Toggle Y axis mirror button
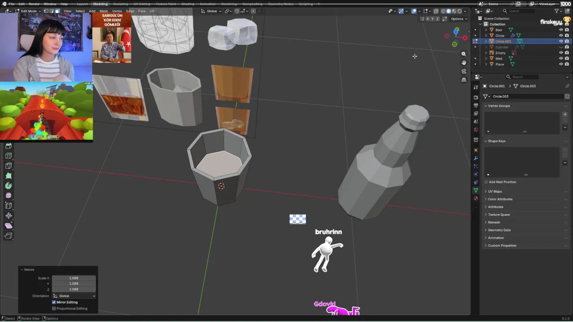The height and width of the screenshot is (322, 573). point(432,19)
